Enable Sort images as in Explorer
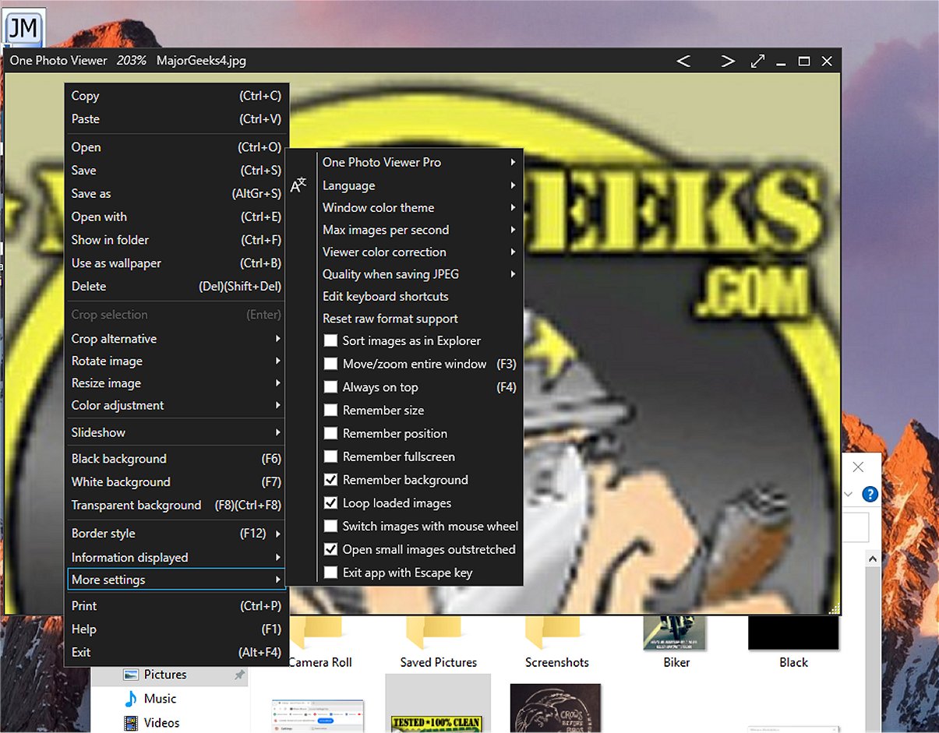 330,341
